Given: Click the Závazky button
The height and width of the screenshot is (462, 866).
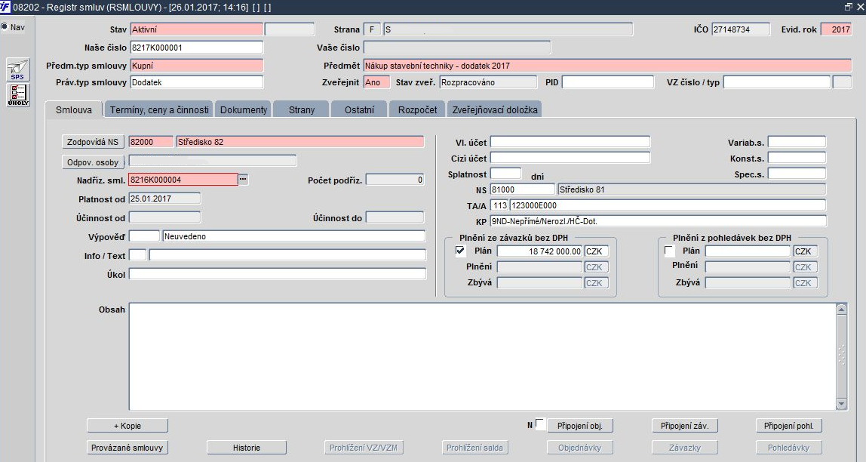Looking at the screenshot, I should point(684,448).
